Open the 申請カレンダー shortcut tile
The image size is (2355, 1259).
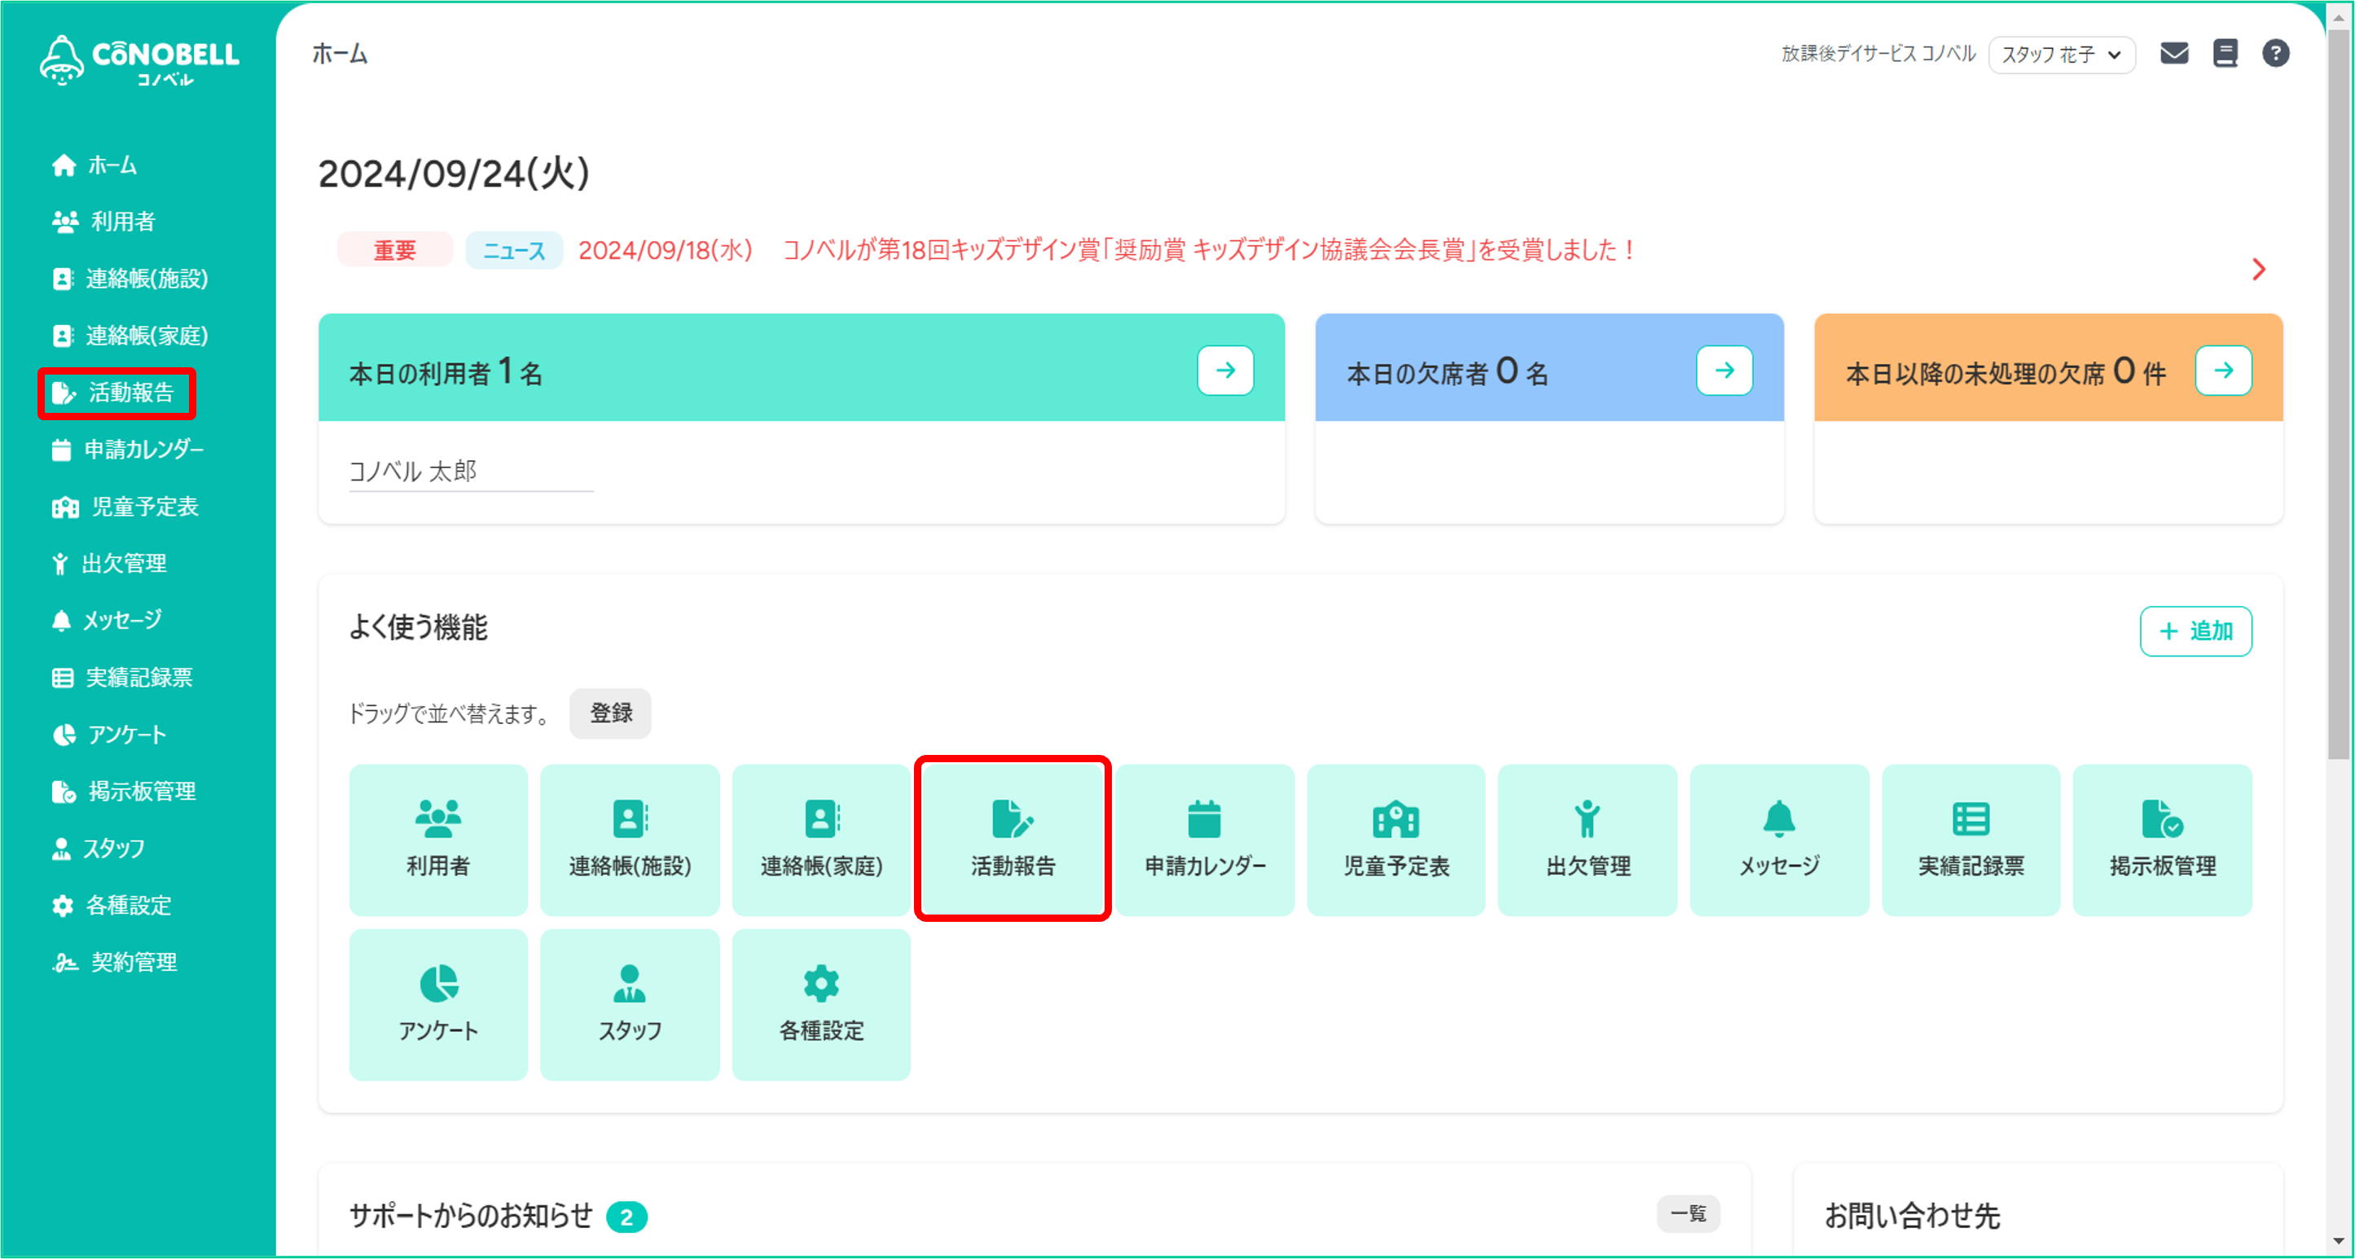(1204, 840)
